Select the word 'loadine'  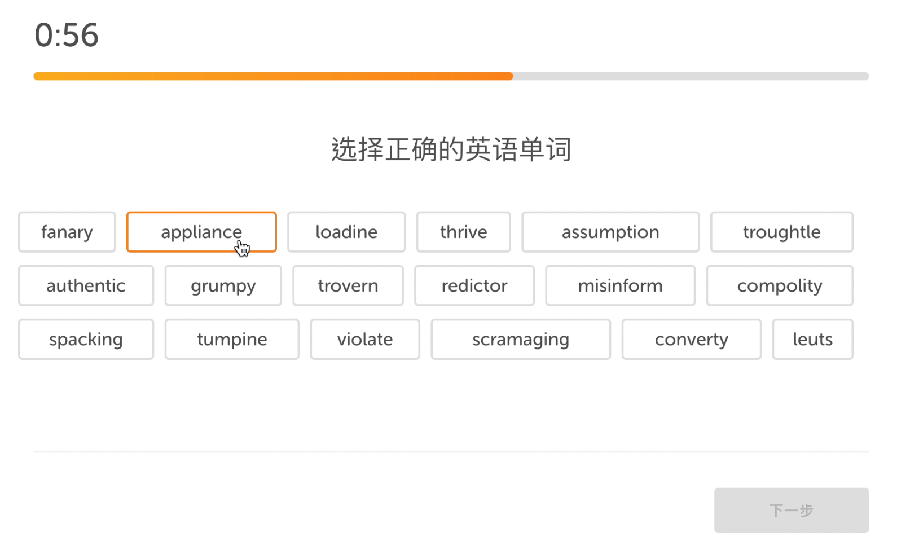[346, 232]
